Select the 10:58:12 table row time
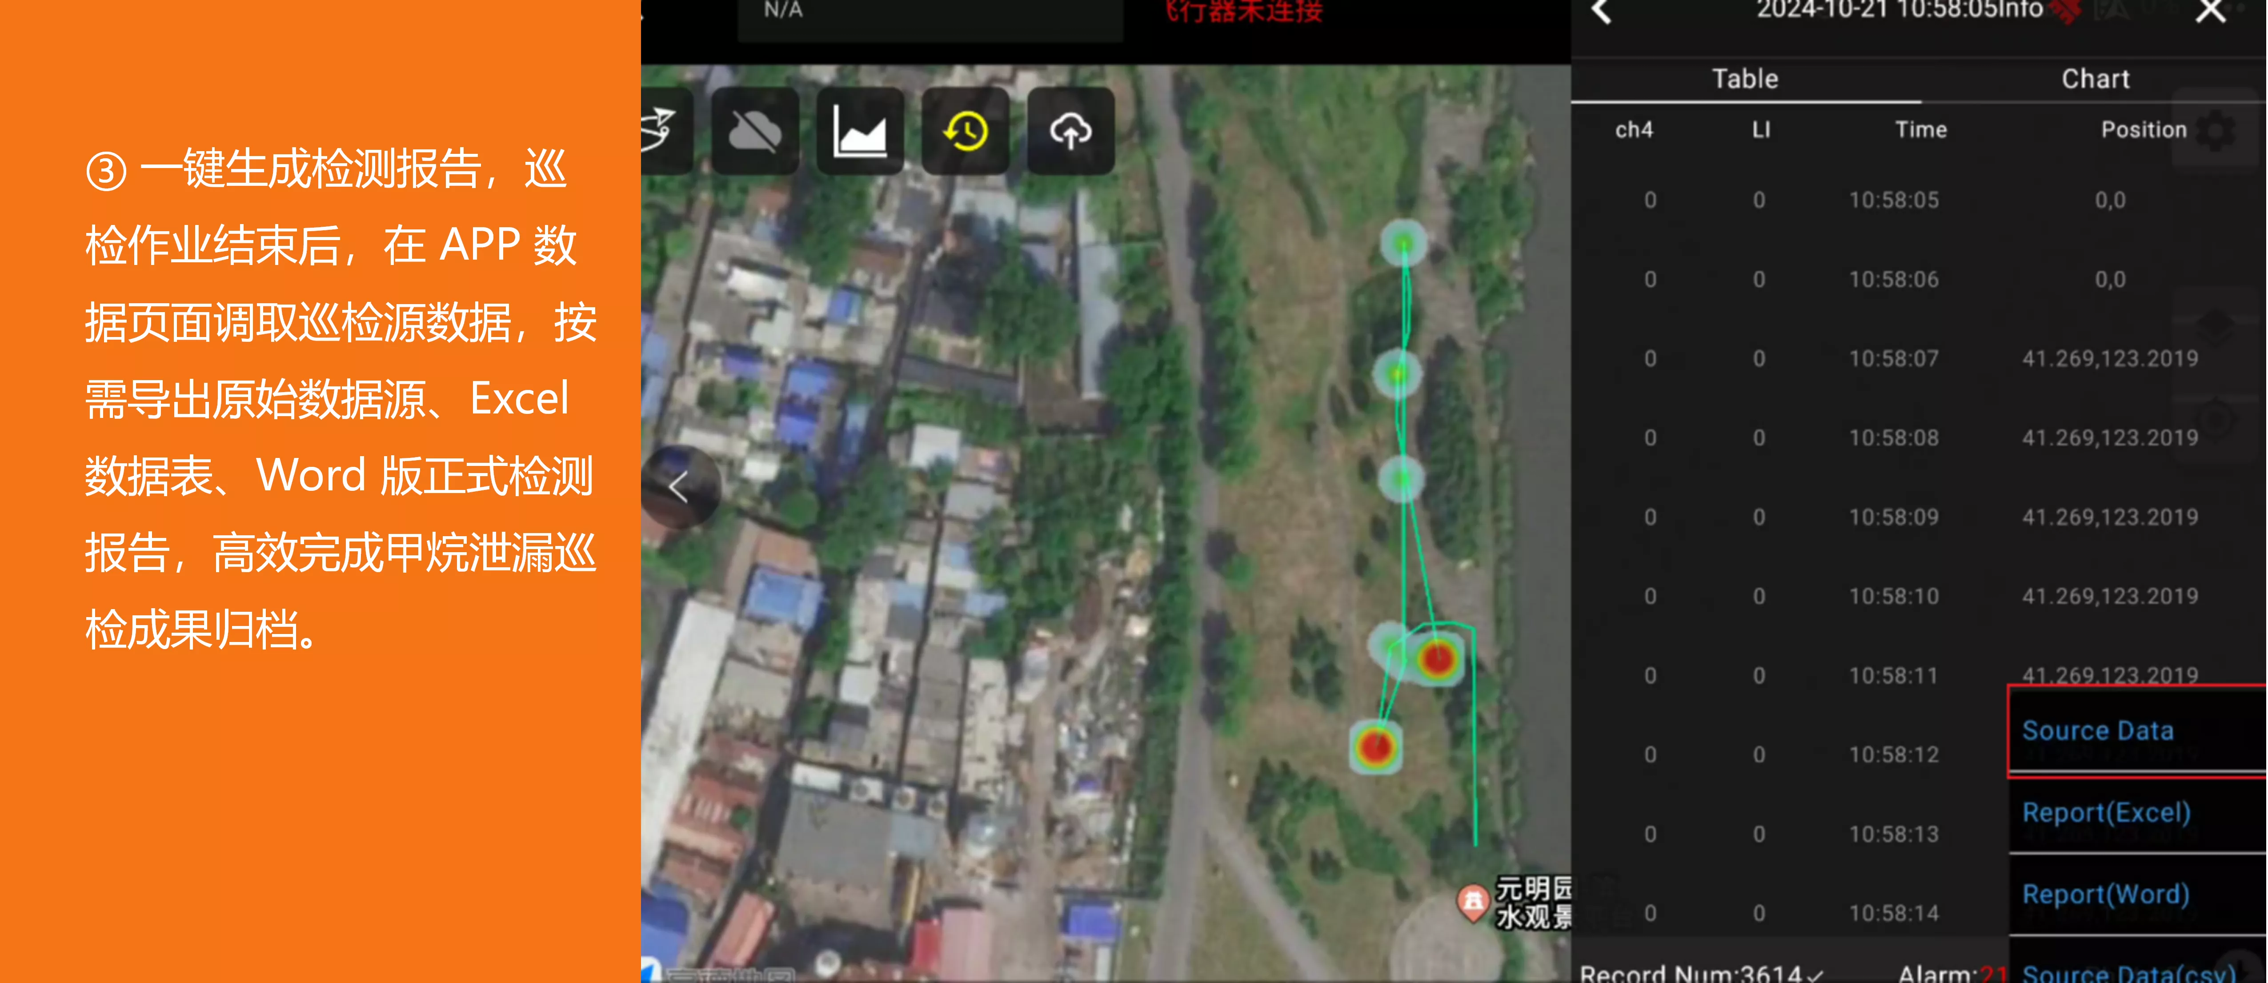Viewport: 2268px width, 983px height. [x=1894, y=756]
